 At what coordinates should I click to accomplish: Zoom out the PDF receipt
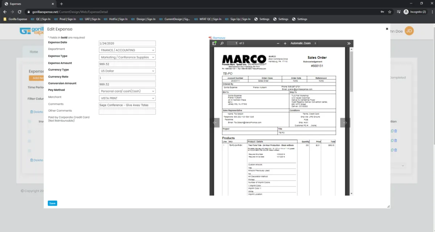pos(278,43)
